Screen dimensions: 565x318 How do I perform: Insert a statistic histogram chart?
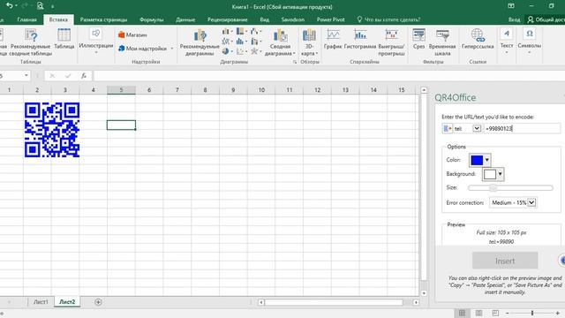242,42
